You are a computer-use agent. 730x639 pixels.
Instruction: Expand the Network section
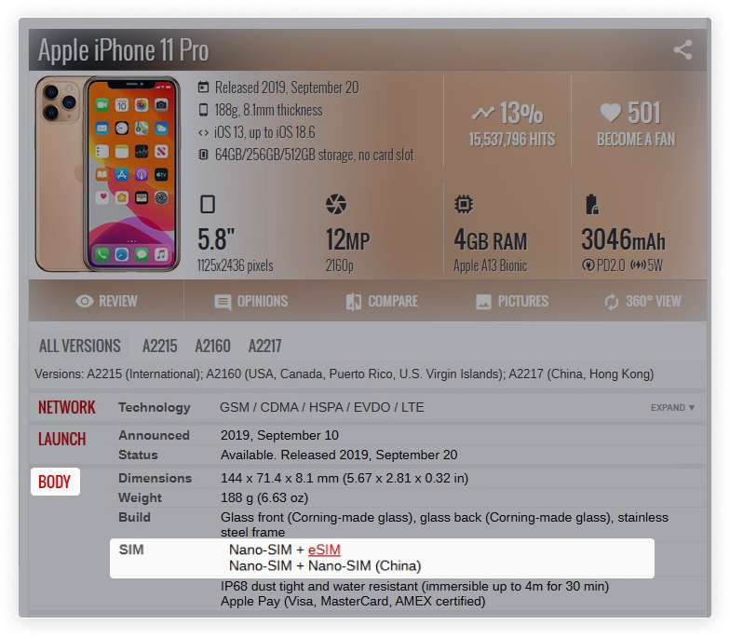tap(672, 408)
